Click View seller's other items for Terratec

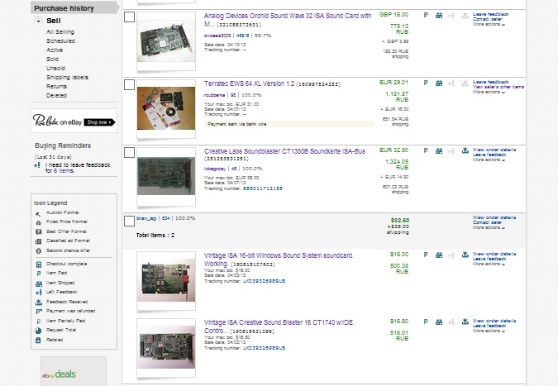[x=498, y=87]
